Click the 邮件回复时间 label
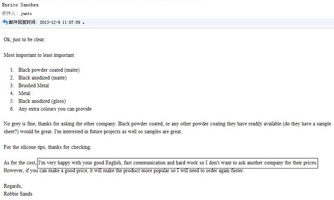334x200 pixels. coord(22,22)
